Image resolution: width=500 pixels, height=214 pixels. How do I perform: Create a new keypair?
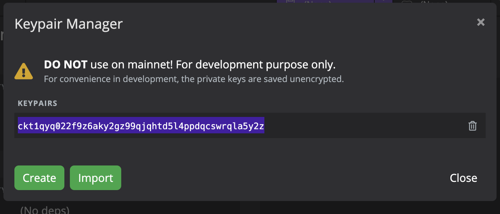(x=39, y=178)
